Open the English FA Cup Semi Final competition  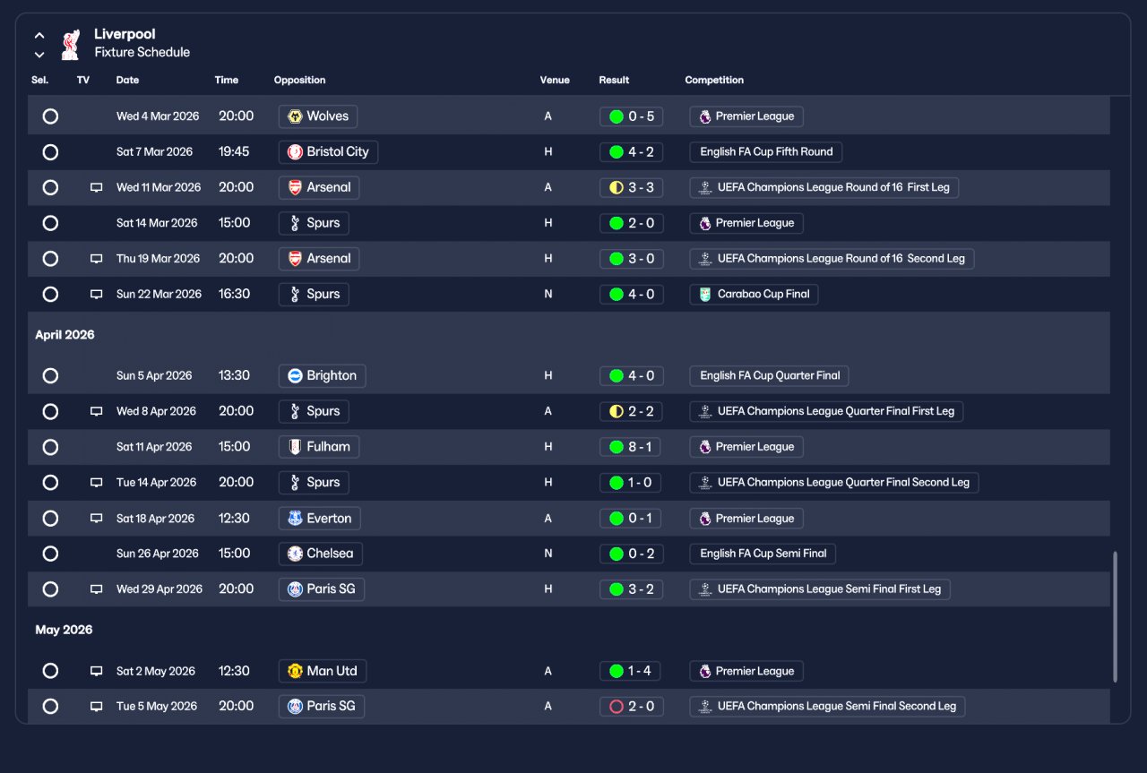tap(763, 554)
